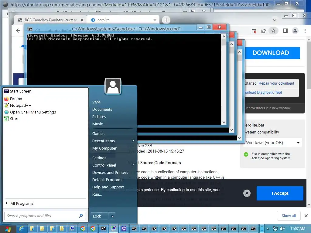Click the blue DOWNLOAD button

tap(272, 53)
